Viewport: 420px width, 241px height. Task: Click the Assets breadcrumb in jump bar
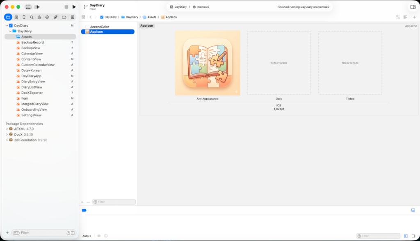pyautogui.click(x=152, y=17)
